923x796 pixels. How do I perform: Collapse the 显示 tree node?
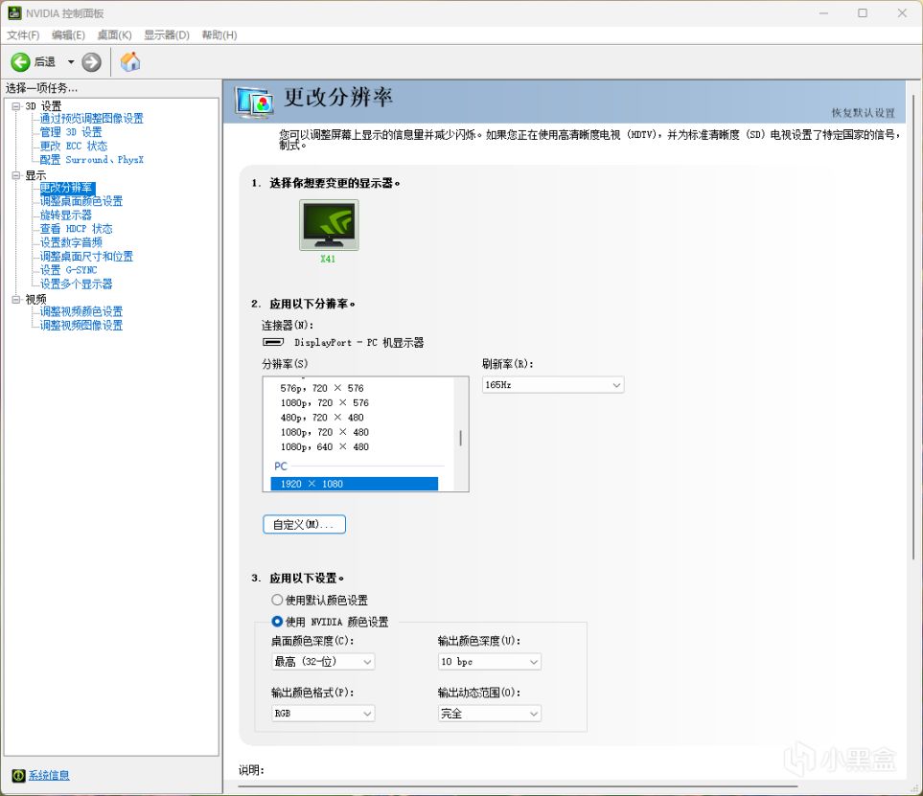coord(16,175)
